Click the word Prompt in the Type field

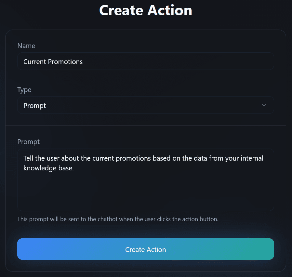[34, 105]
